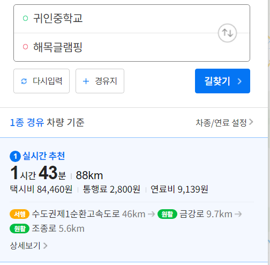Click the orange 서행 traffic badge

point(19,214)
